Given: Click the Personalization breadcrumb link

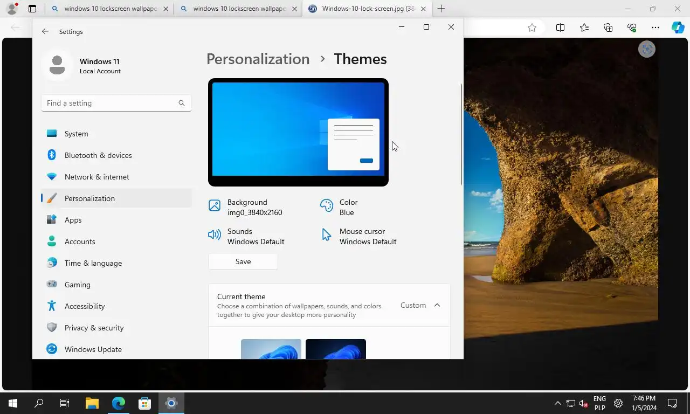Looking at the screenshot, I should click(258, 59).
